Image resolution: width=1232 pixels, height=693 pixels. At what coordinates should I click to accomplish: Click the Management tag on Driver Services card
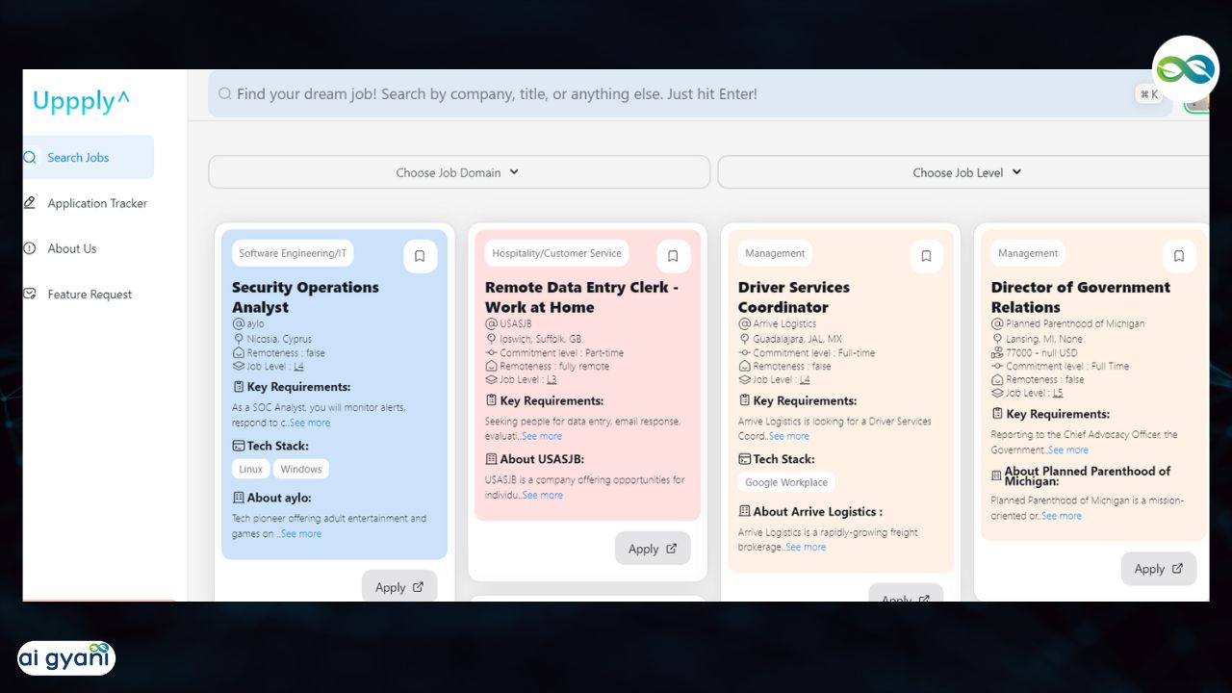click(x=775, y=253)
